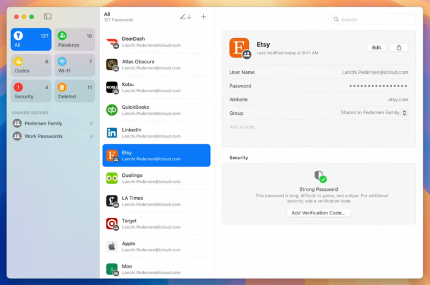
Task: Select the DoorDash entry name
Action: click(133, 39)
